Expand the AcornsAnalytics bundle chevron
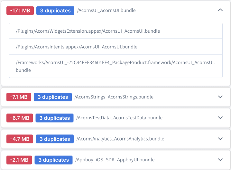The width and height of the screenshot is (231, 170). (220, 139)
